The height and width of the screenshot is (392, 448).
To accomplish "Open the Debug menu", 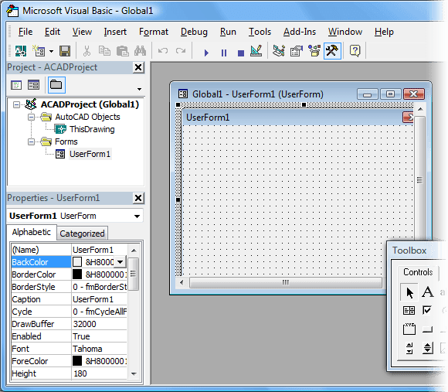I will pos(194,32).
